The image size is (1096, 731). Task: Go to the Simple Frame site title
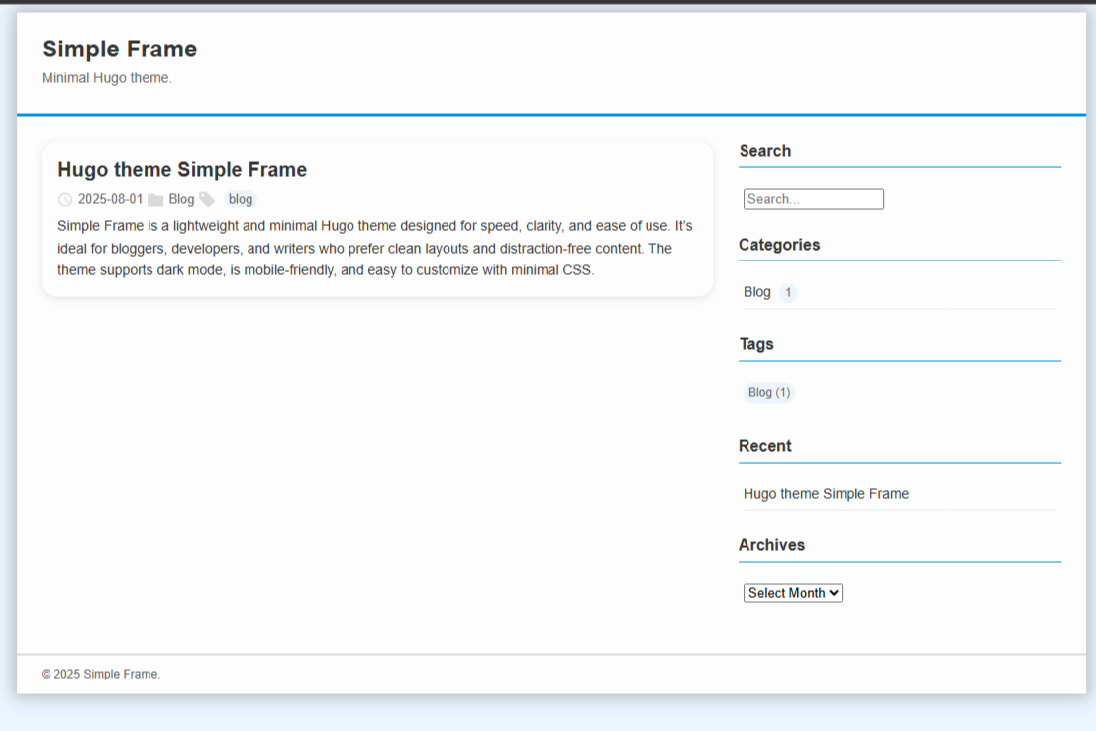[119, 50]
